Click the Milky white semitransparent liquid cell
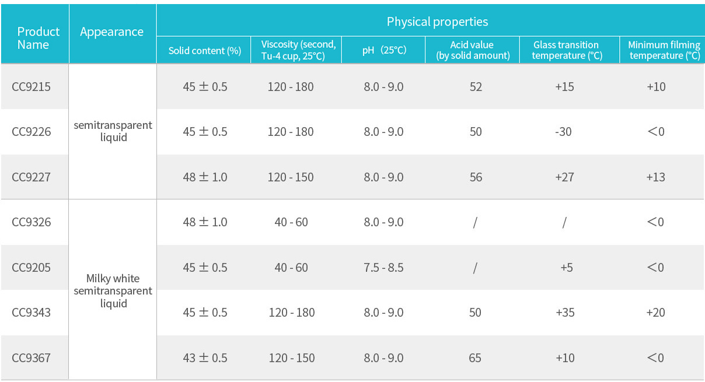The height and width of the screenshot is (382, 705). (x=113, y=291)
